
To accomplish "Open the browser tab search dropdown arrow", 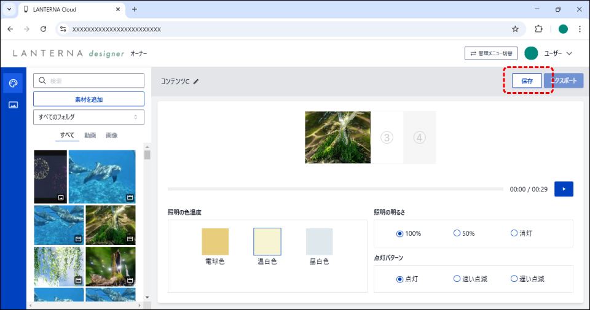I will (9, 9).
